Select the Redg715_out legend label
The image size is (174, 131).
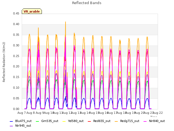click(130, 121)
